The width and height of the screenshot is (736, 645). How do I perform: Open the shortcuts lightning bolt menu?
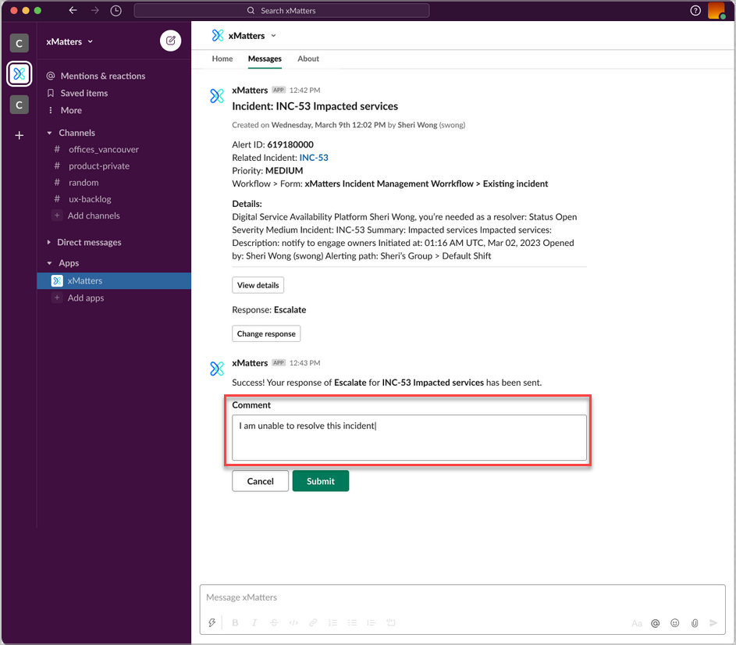[212, 623]
